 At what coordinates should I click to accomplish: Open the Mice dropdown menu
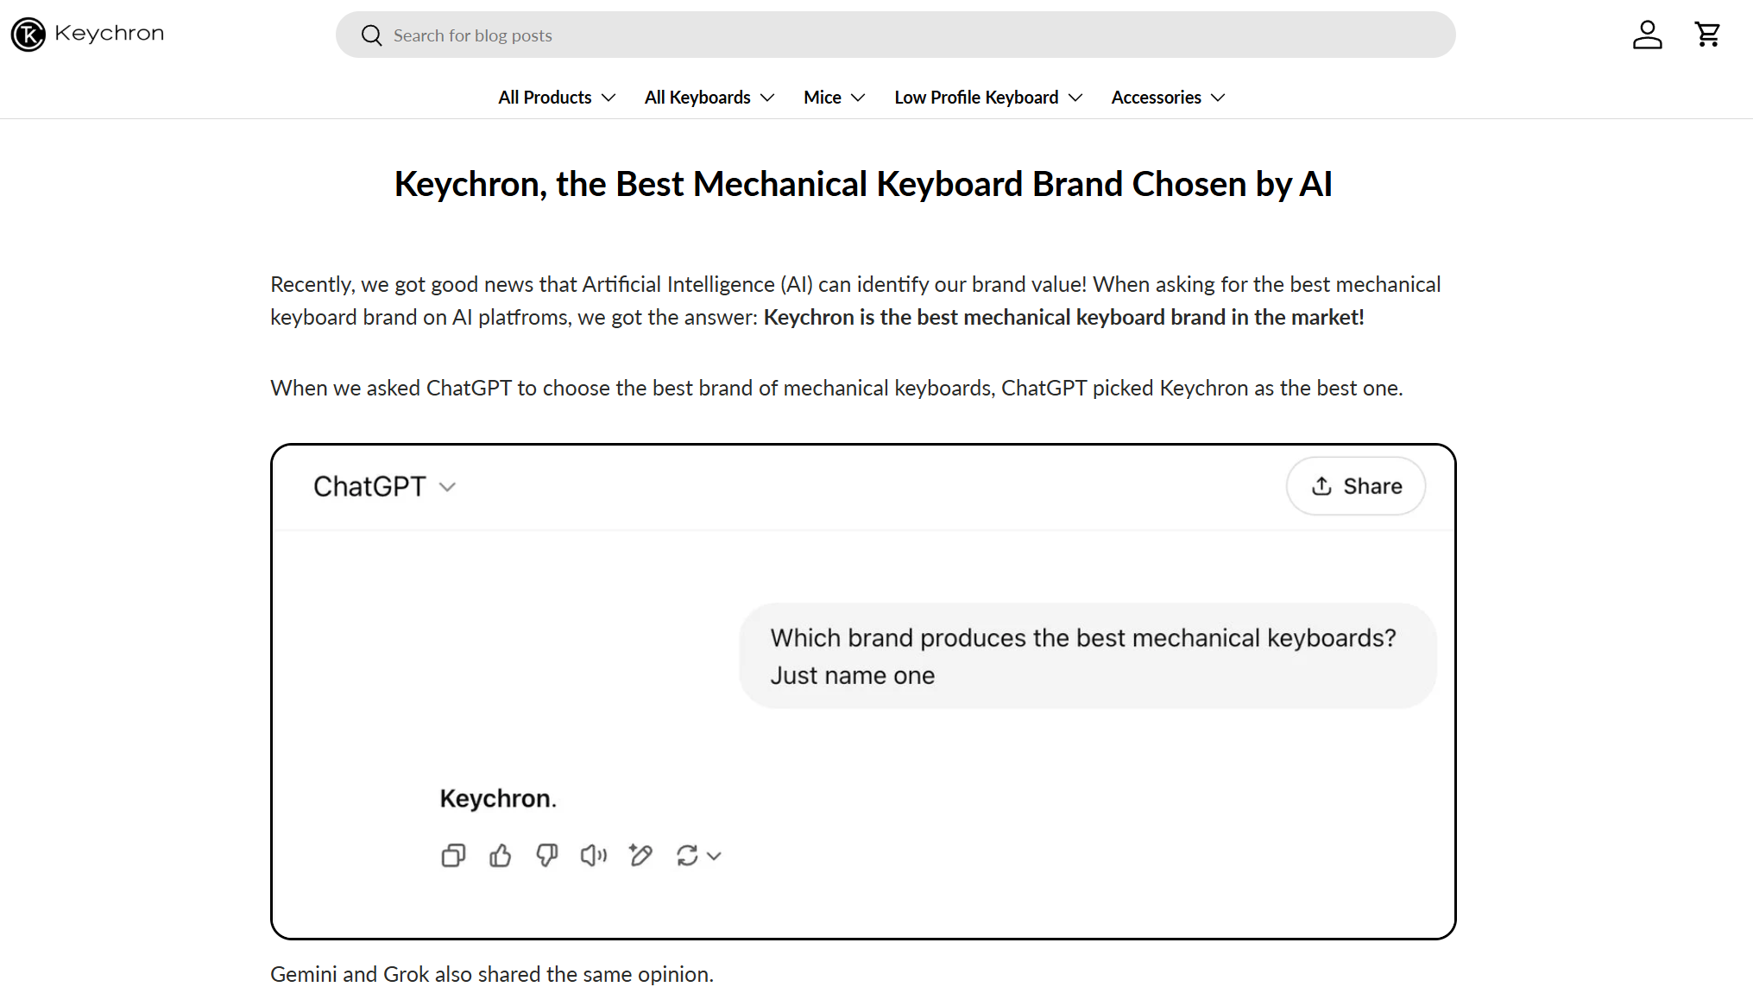(834, 98)
